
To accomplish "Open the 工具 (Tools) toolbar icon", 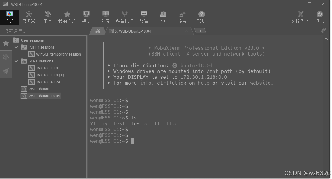I will pyautogui.click(x=48, y=17).
